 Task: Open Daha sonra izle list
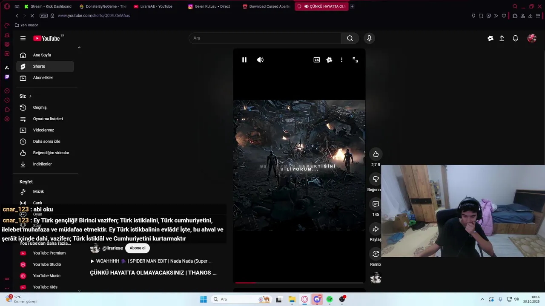click(45, 142)
